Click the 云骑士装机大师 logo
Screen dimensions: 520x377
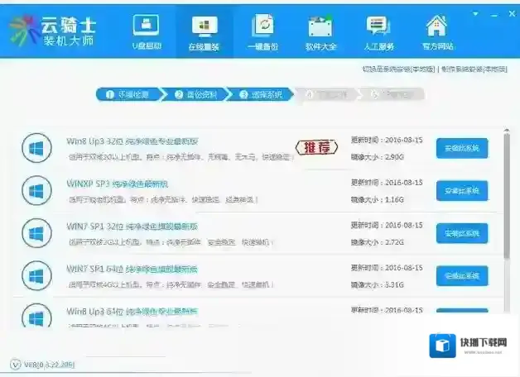(52, 31)
